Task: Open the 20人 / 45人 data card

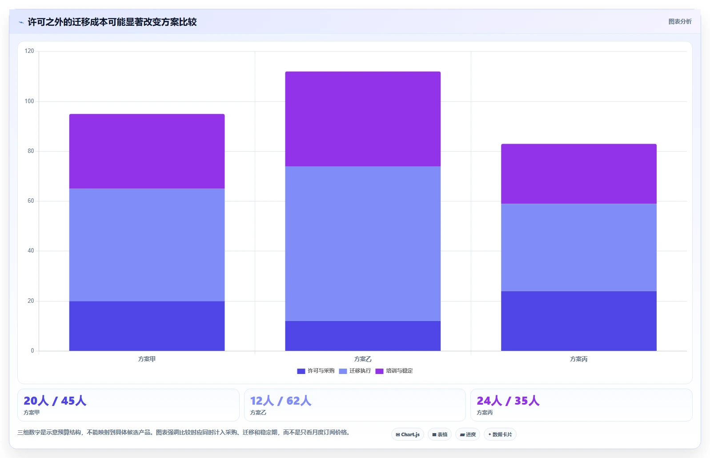Action: click(128, 405)
